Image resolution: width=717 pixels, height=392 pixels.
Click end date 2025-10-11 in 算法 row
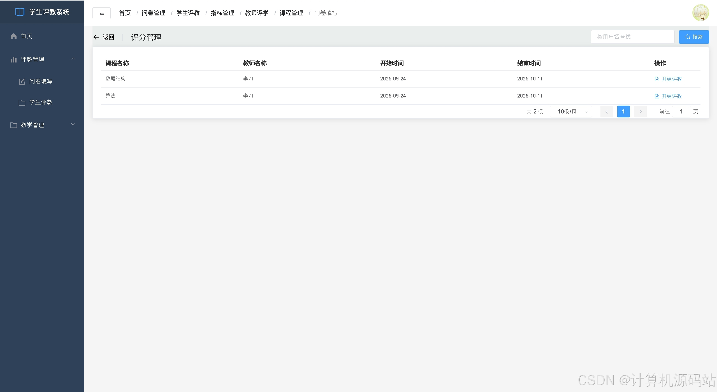point(530,96)
